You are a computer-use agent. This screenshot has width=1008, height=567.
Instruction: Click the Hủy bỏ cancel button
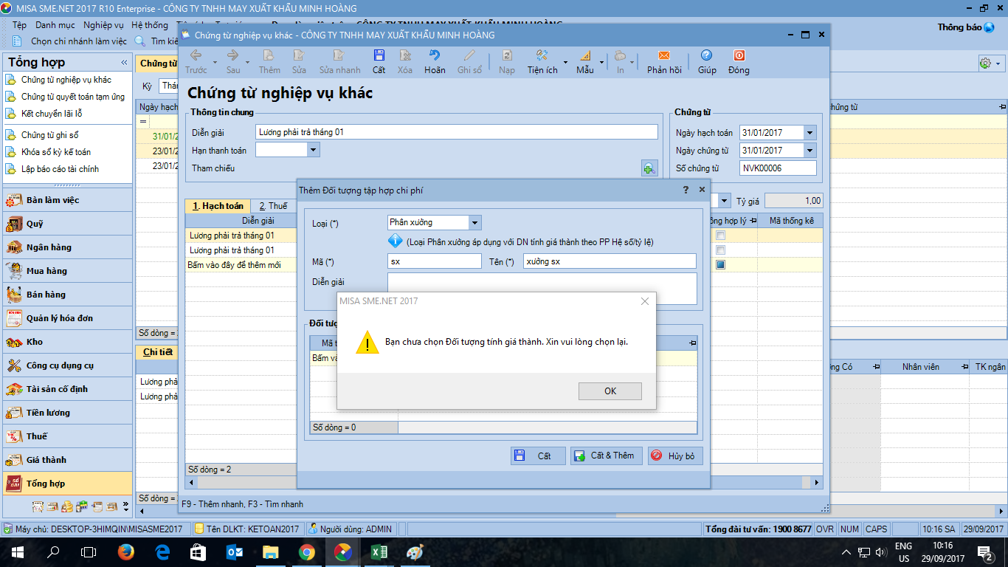coord(675,456)
